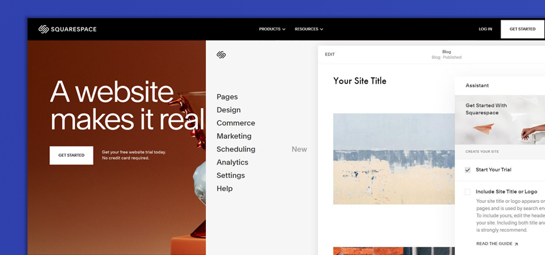This screenshot has height=255, width=545.
Task: Click the Get Started With Squarespace banner
Action: point(500,120)
